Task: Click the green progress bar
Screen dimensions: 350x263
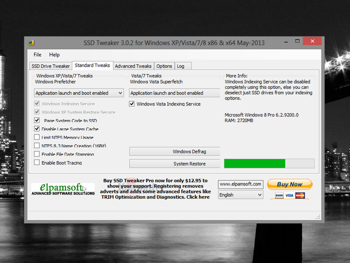Action: 269,163
